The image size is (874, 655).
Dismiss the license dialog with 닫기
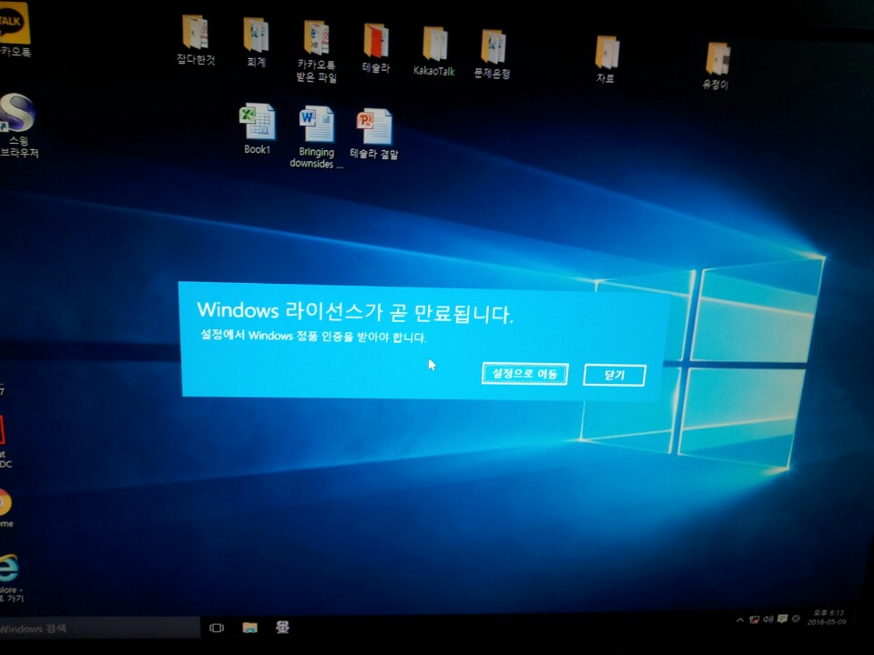tap(615, 376)
